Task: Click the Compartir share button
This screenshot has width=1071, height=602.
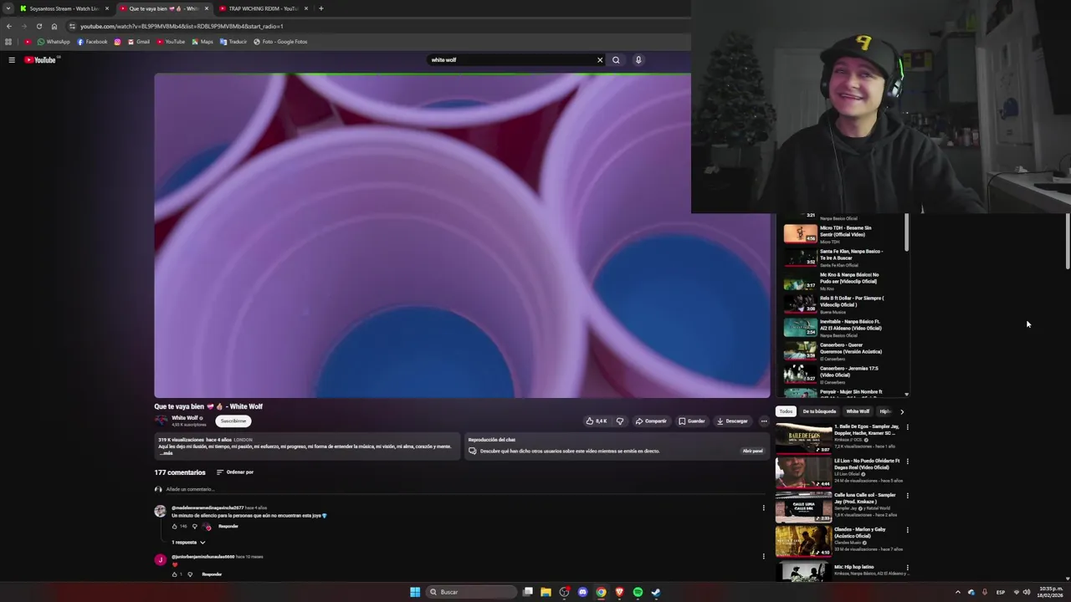Action: 651,421
